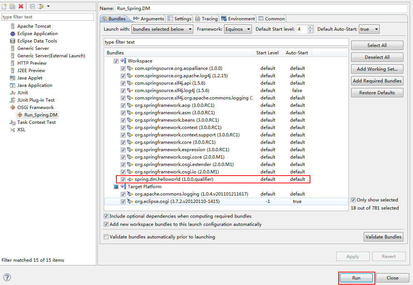
Task: Click the new launch configuration icon
Action: click(x=4, y=6)
